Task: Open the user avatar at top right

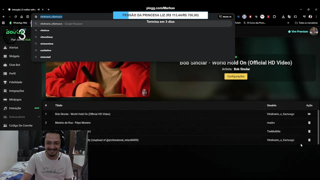Action: pos(314,31)
